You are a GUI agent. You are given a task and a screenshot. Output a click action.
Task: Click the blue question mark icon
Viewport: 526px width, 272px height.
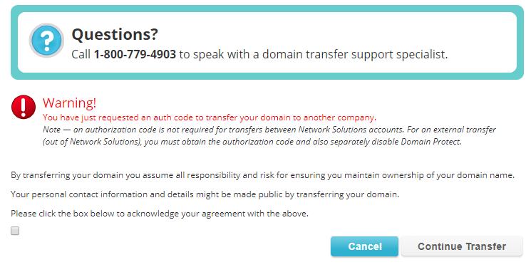coord(46,40)
